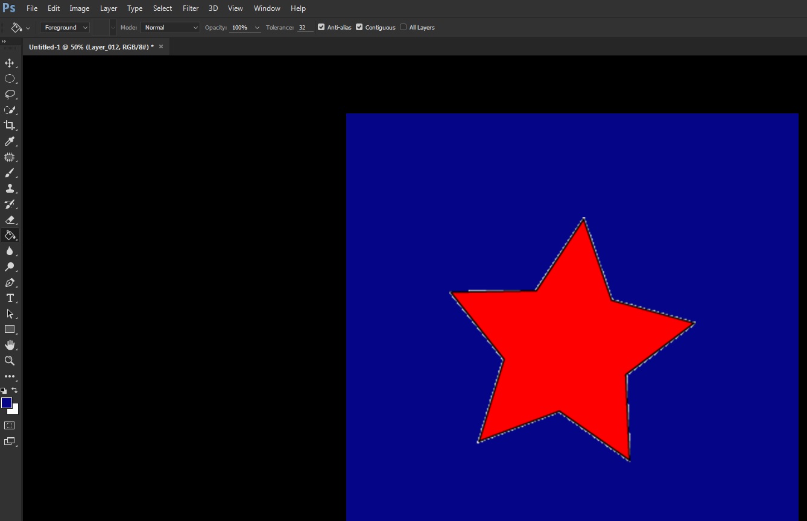Expand the Mode dropdown set to Normal

[x=169, y=27]
